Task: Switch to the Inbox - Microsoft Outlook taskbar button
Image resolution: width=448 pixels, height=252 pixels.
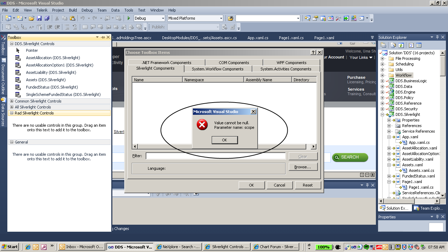Action: click(81, 247)
